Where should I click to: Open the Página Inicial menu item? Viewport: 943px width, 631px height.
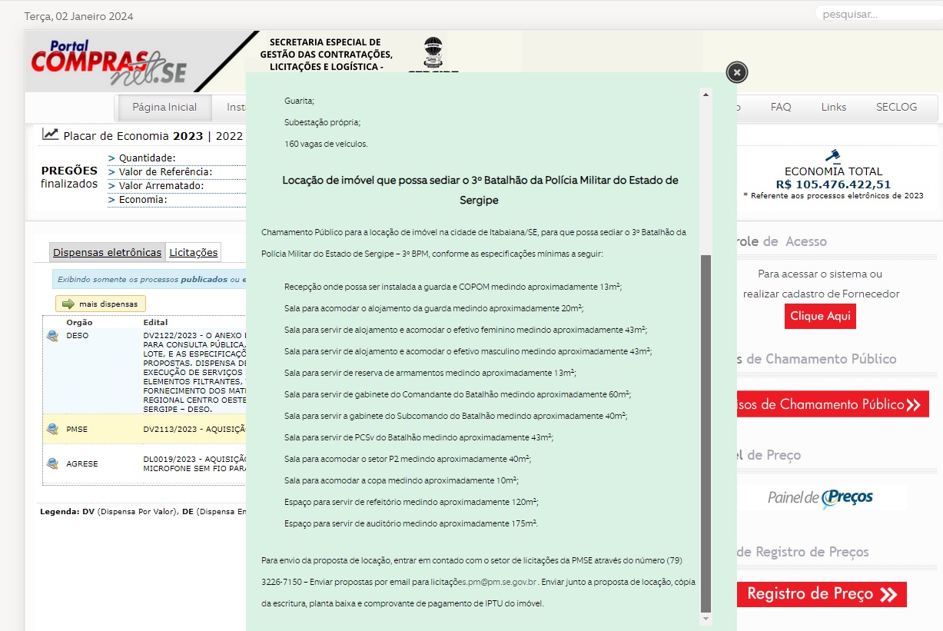point(164,108)
